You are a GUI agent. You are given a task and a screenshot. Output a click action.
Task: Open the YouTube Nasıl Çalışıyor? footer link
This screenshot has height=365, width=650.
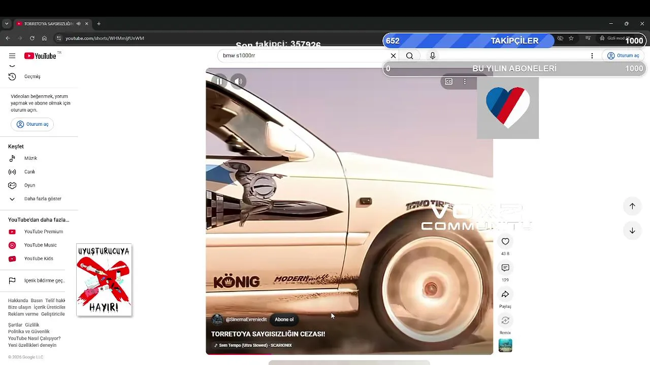[35, 338]
